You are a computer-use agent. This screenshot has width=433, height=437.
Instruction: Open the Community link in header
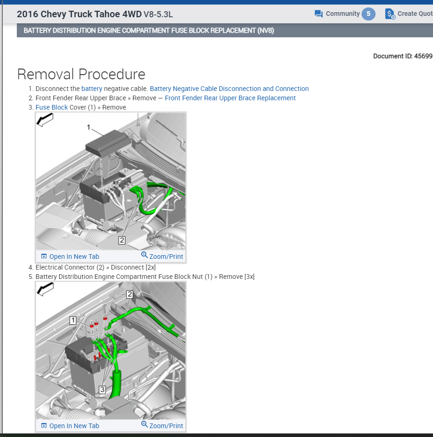pos(342,14)
